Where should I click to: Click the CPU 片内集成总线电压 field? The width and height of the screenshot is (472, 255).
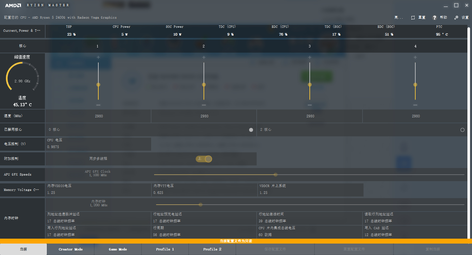pos(310,232)
